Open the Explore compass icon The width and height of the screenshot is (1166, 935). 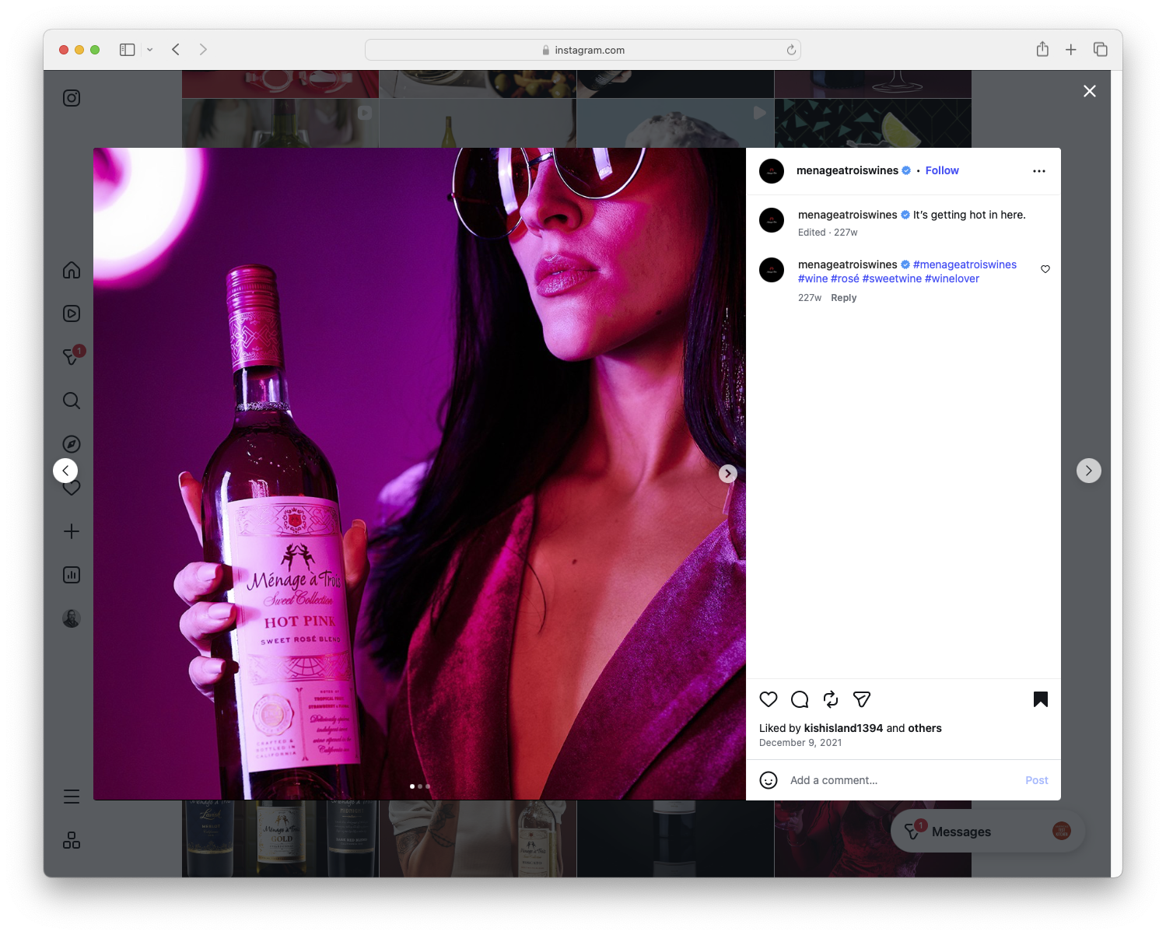point(71,443)
